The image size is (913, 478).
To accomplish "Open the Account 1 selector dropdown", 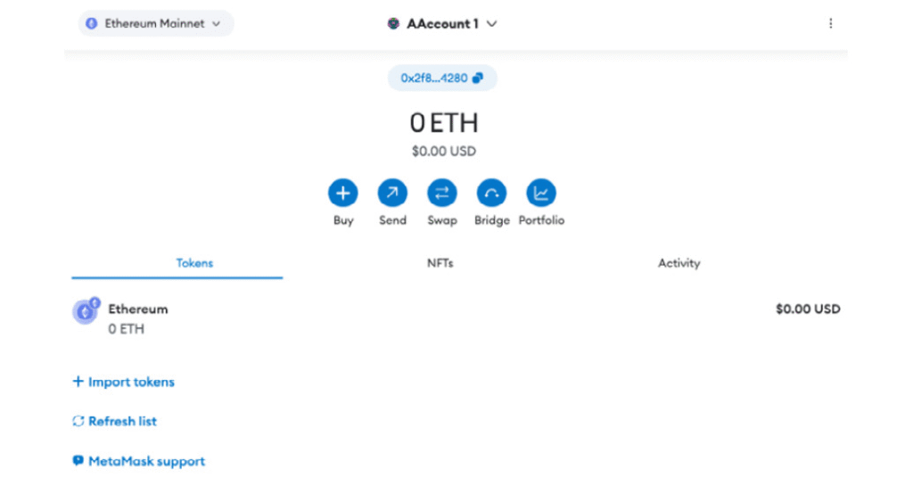I will tap(492, 24).
